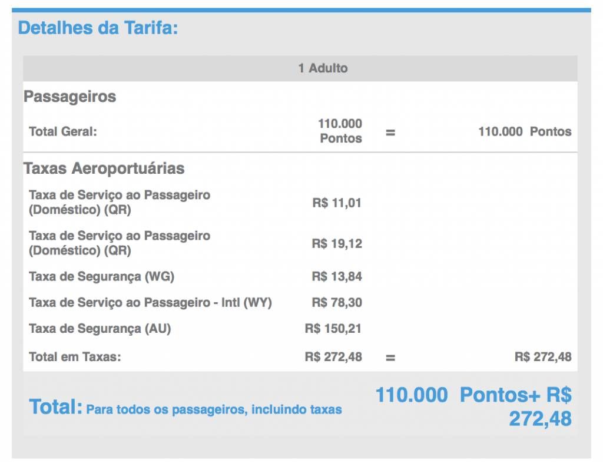Select the 110.000 Pontos subtotal value
603x463 pixels.
(x=340, y=131)
